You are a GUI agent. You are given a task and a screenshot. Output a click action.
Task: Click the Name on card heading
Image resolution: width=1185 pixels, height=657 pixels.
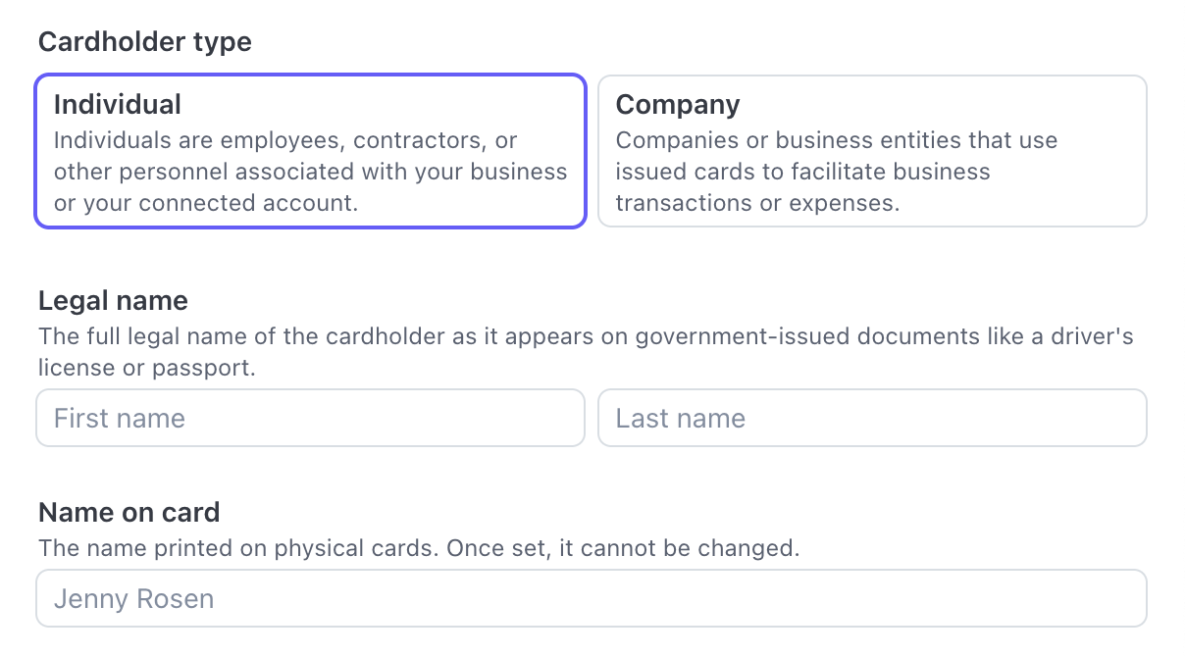[129, 512]
